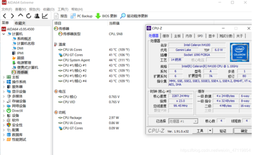
Task: Click the 设备 devices icon
Action: [x=9, y=116]
